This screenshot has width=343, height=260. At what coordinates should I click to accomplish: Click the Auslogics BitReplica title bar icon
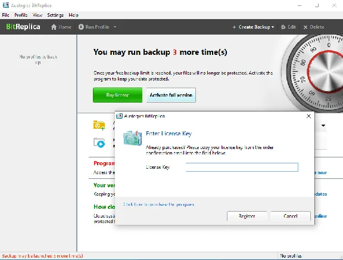pos(6,5)
